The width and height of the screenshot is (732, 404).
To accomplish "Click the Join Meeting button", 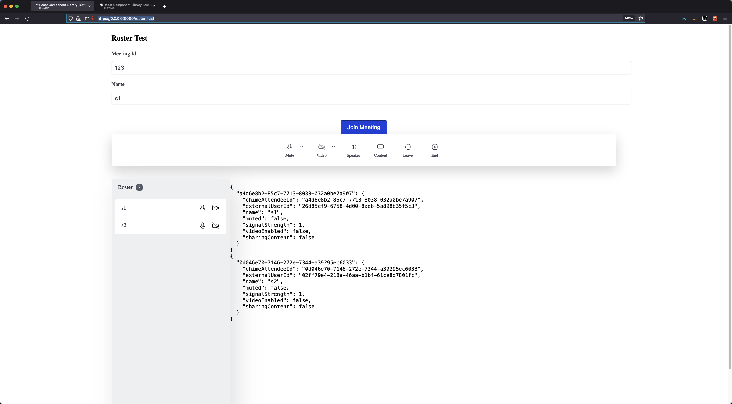I will point(363,127).
